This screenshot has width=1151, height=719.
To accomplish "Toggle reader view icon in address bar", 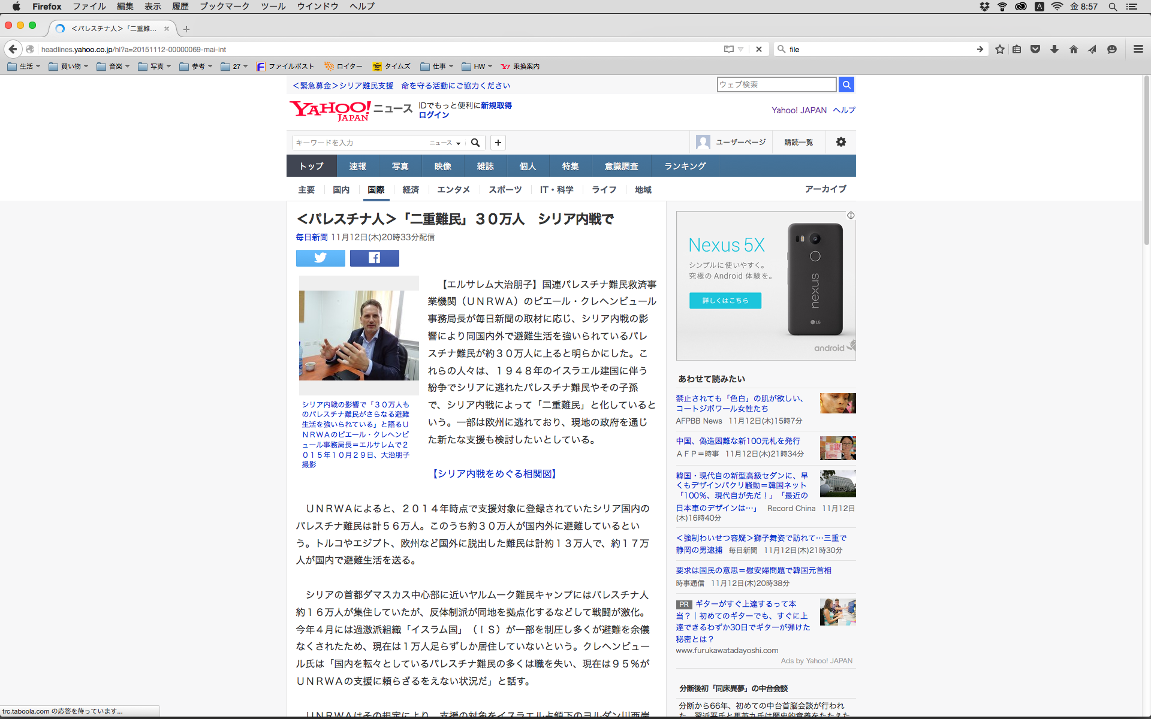I will pyautogui.click(x=729, y=49).
